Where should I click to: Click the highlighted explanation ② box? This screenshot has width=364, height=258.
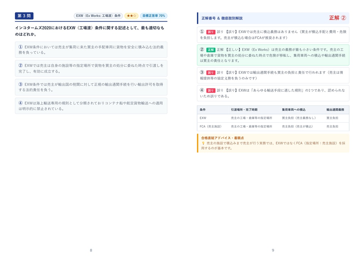273,55
